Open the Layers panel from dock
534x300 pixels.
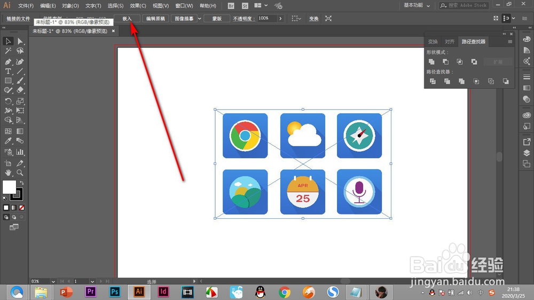tap(527, 153)
